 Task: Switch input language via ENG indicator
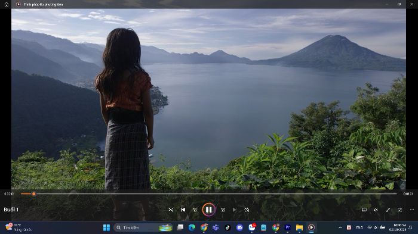coord(359,227)
